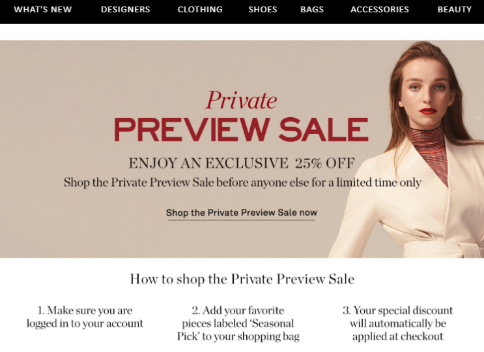Go to the Shoes category
Viewport: 484px width, 352px height.
[x=263, y=10]
